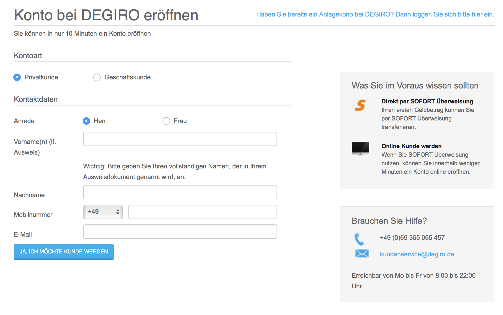The height and width of the screenshot is (315, 503).
Task: Click the 'Konto bei DEGIRO eröffnen' title
Action: click(x=106, y=15)
